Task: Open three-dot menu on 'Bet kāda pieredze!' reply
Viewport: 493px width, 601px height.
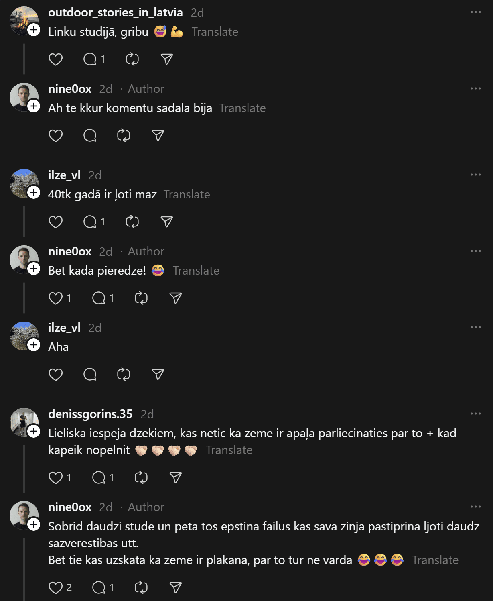Action: (475, 251)
